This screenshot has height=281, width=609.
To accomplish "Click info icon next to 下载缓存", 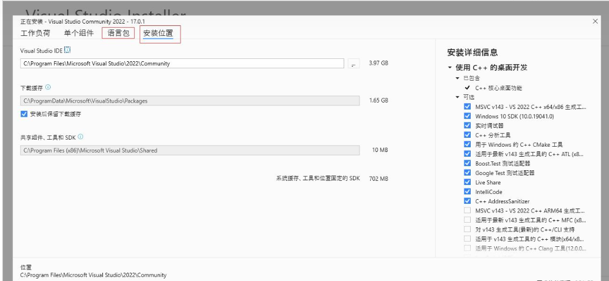I will (48, 87).
